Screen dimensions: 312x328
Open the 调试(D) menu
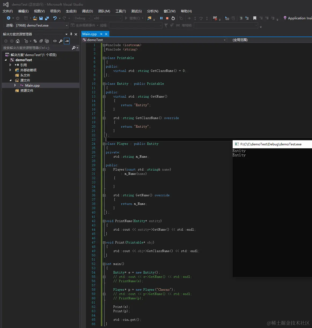[87, 11]
